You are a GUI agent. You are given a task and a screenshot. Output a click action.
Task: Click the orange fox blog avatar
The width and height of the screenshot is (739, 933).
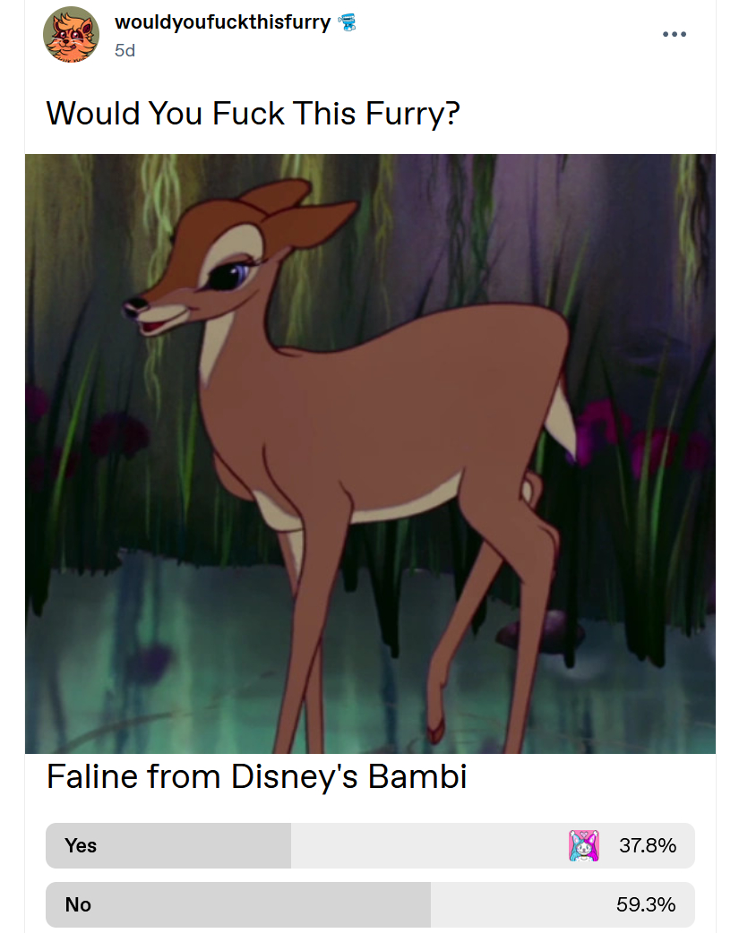coord(71,34)
